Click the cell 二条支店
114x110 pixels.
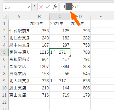click(x=19, y=67)
